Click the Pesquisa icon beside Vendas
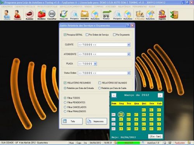 [x=118, y=15]
